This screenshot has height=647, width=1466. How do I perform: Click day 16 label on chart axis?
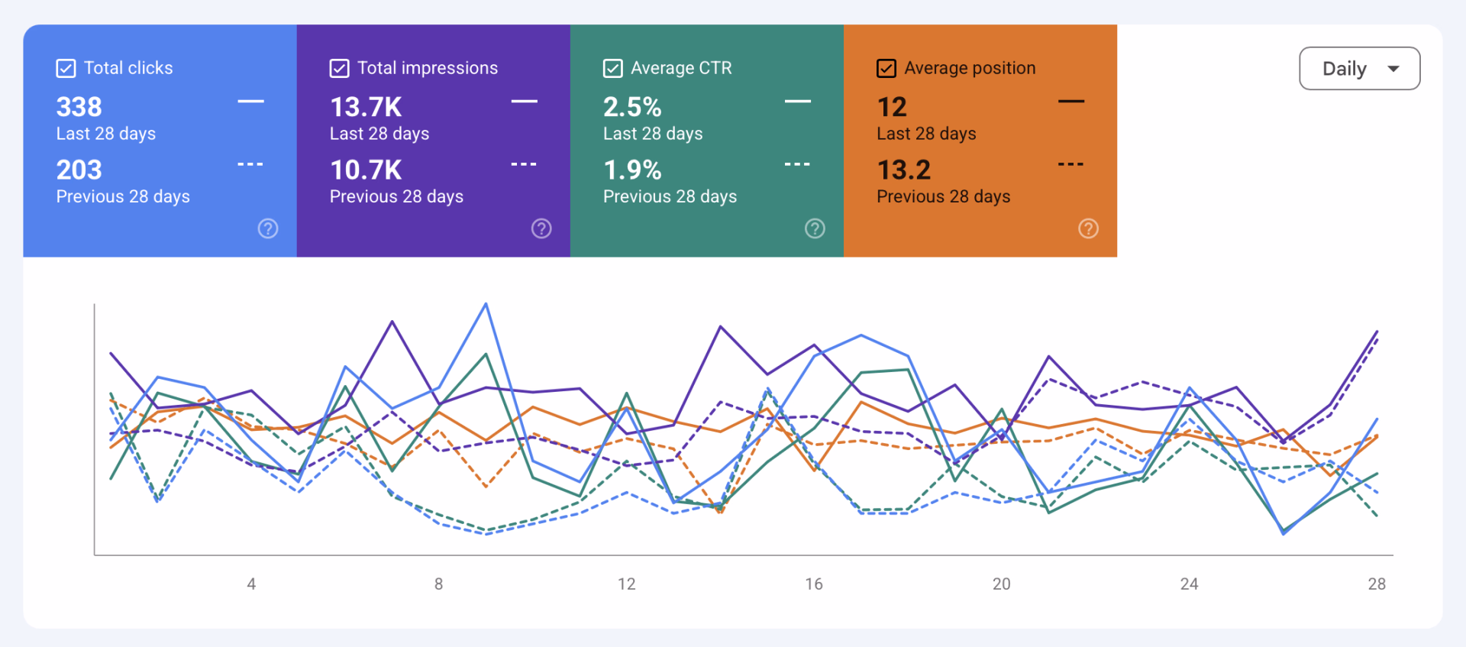[814, 584]
